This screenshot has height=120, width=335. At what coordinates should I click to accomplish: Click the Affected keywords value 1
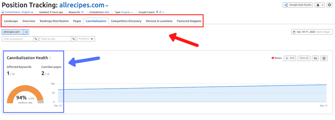pos(8,73)
